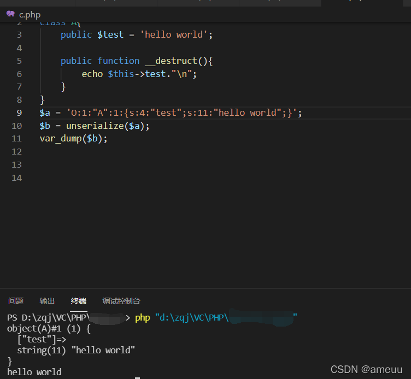Open the 问题 panel tab
Screen dimensions: 411x379
[16, 301]
